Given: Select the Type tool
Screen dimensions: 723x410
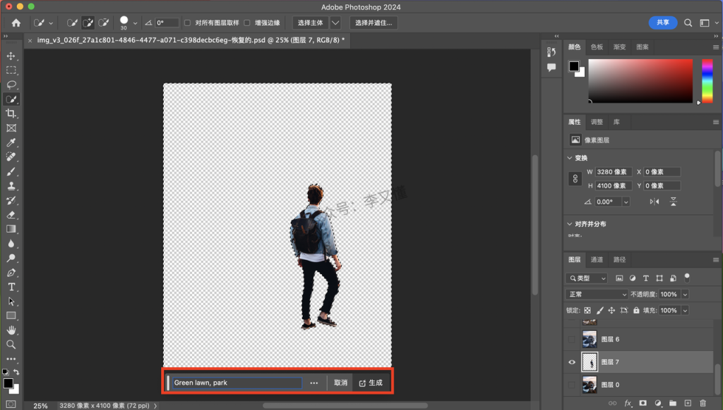Looking at the screenshot, I should pos(11,287).
